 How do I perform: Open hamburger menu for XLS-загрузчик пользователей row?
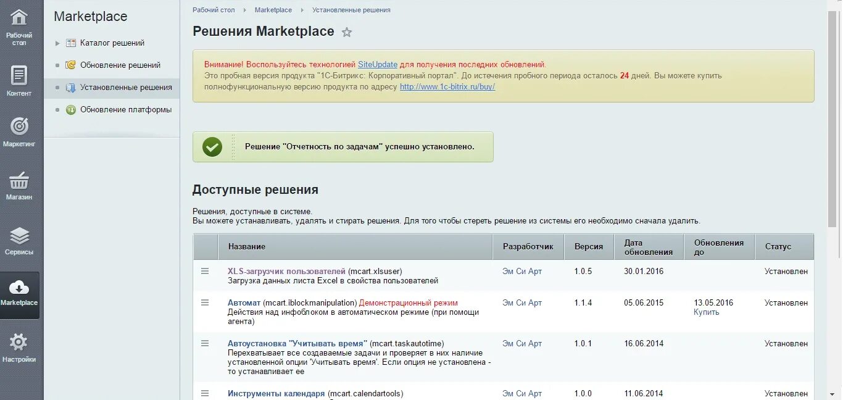[x=205, y=271]
